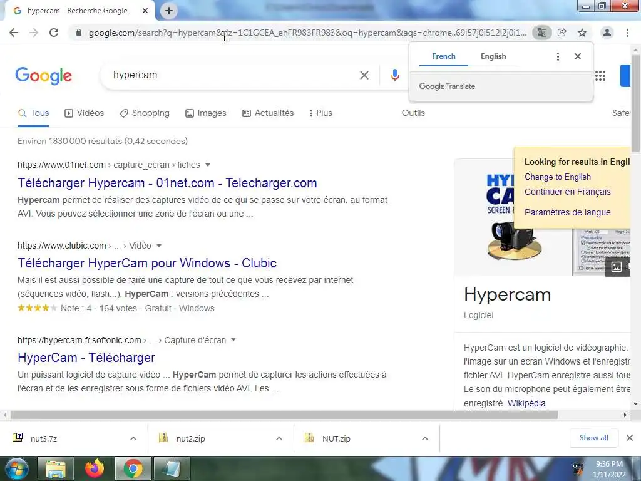Select the Tous results tab
The width and height of the screenshot is (641, 481).
[x=34, y=113]
